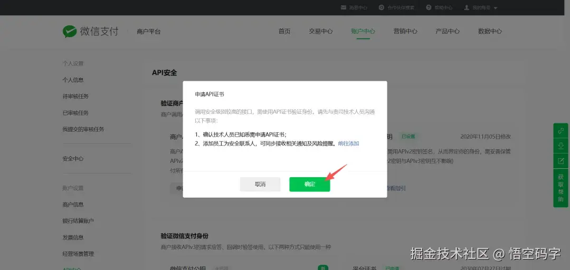This screenshot has width=570, height=270.
Task: Open the 数据中心 tab
Action: (x=490, y=31)
